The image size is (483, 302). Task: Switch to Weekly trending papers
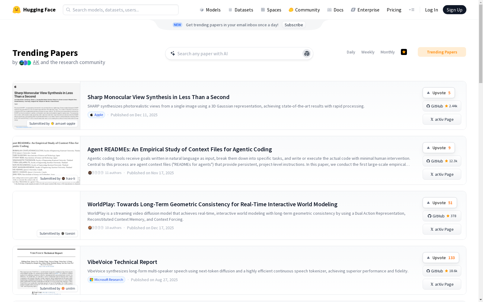click(x=368, y=52)
